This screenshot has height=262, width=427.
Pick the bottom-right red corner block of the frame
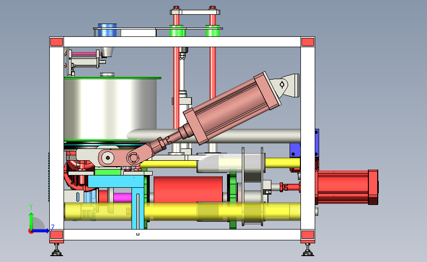[308, 234]
